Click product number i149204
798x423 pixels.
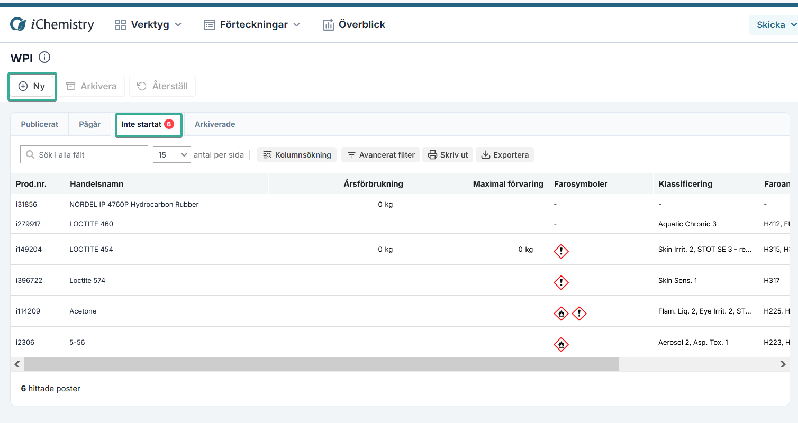click(x=29, y=249)
